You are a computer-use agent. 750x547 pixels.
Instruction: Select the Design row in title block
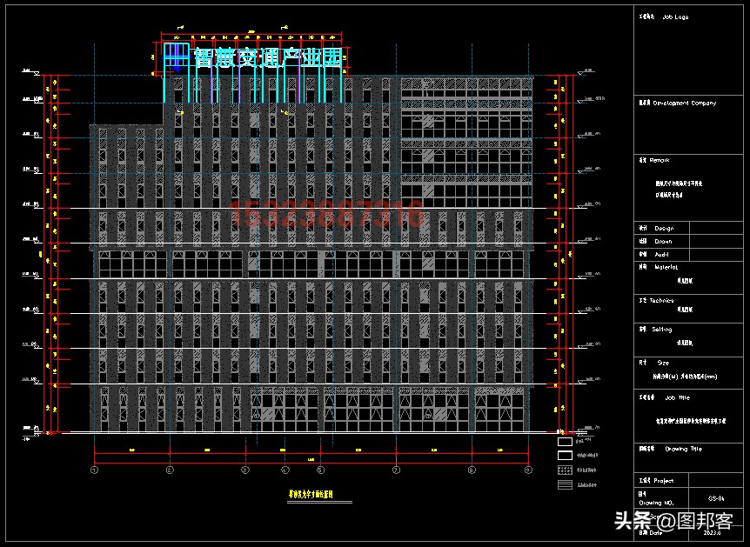pyautogui.click(x=663, y=229)
